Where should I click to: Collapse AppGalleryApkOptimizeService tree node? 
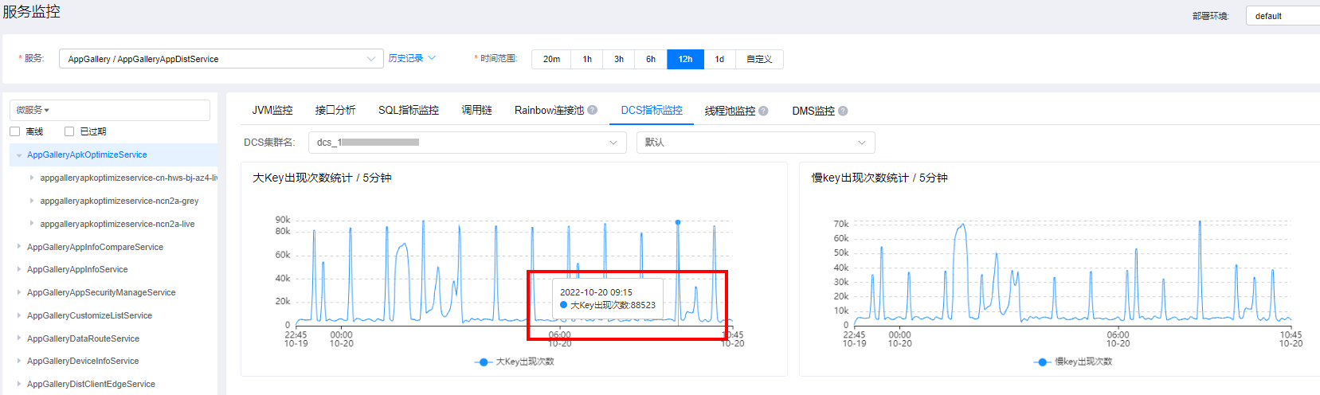point(18,155)
